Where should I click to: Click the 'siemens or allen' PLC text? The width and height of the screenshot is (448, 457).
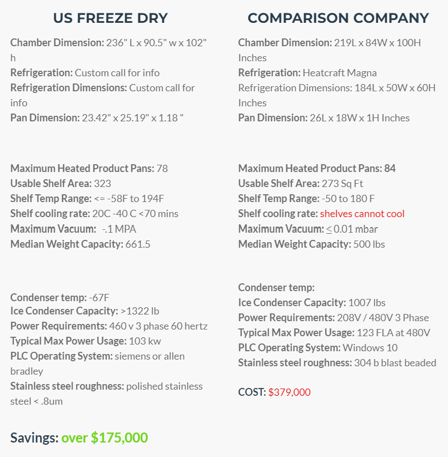[x=150, y=356]
